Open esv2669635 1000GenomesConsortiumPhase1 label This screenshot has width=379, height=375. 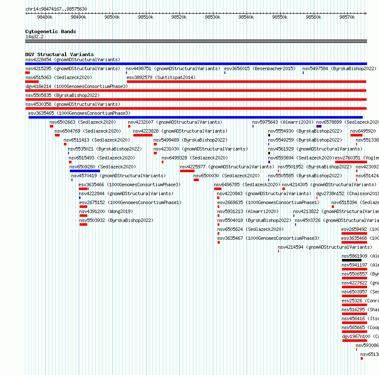pyautogui.click(x=268, y=202)
